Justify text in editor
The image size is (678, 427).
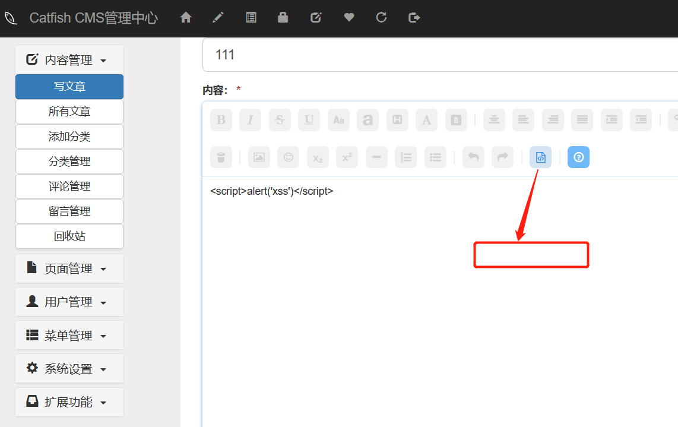582,120
